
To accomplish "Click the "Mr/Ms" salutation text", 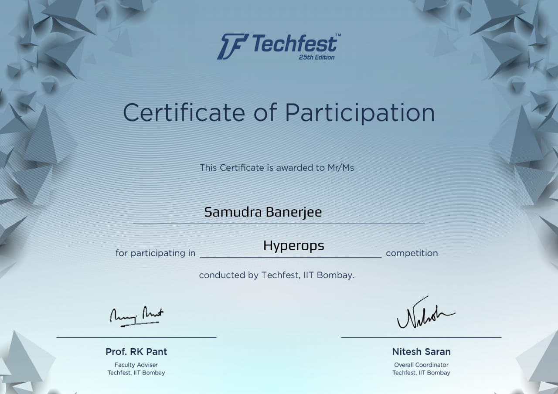I will 340,167.
